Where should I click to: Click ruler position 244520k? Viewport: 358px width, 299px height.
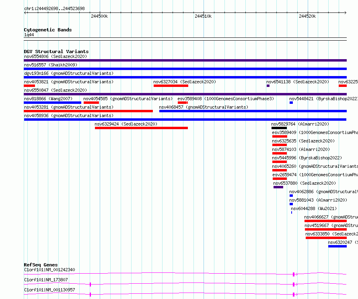pos(307,16)
